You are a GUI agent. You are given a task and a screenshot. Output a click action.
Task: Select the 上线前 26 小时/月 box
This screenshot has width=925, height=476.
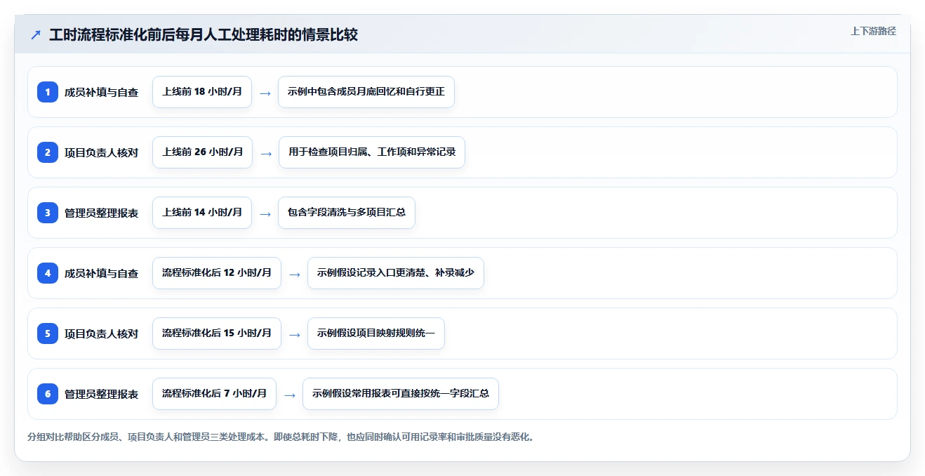(x=202, y=152)
